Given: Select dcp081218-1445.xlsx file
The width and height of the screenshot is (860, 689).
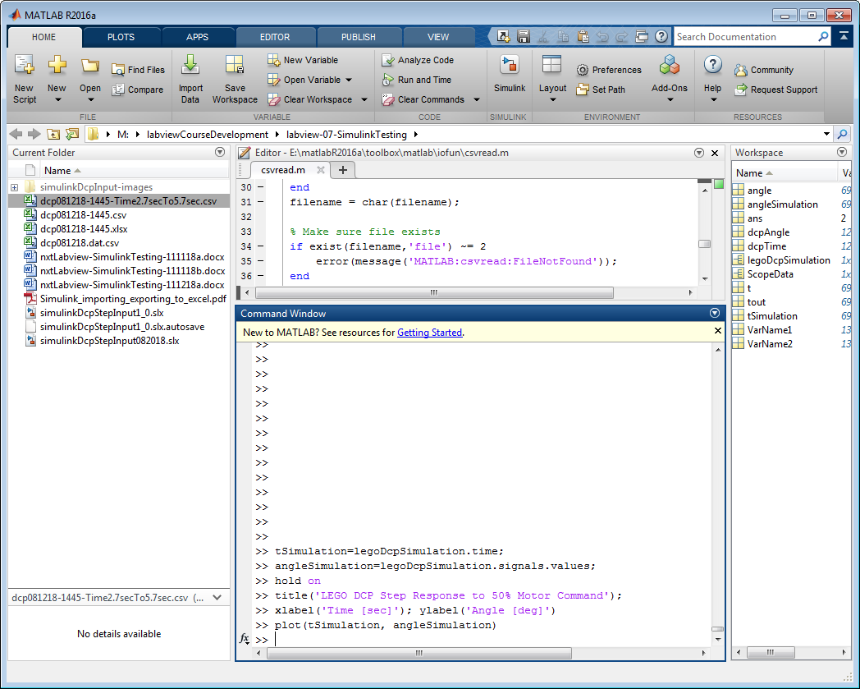Looking at the screenshot, I should point(84,229).
